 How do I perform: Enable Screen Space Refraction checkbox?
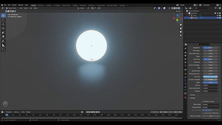pyautogui.click(x=203, y=113)
